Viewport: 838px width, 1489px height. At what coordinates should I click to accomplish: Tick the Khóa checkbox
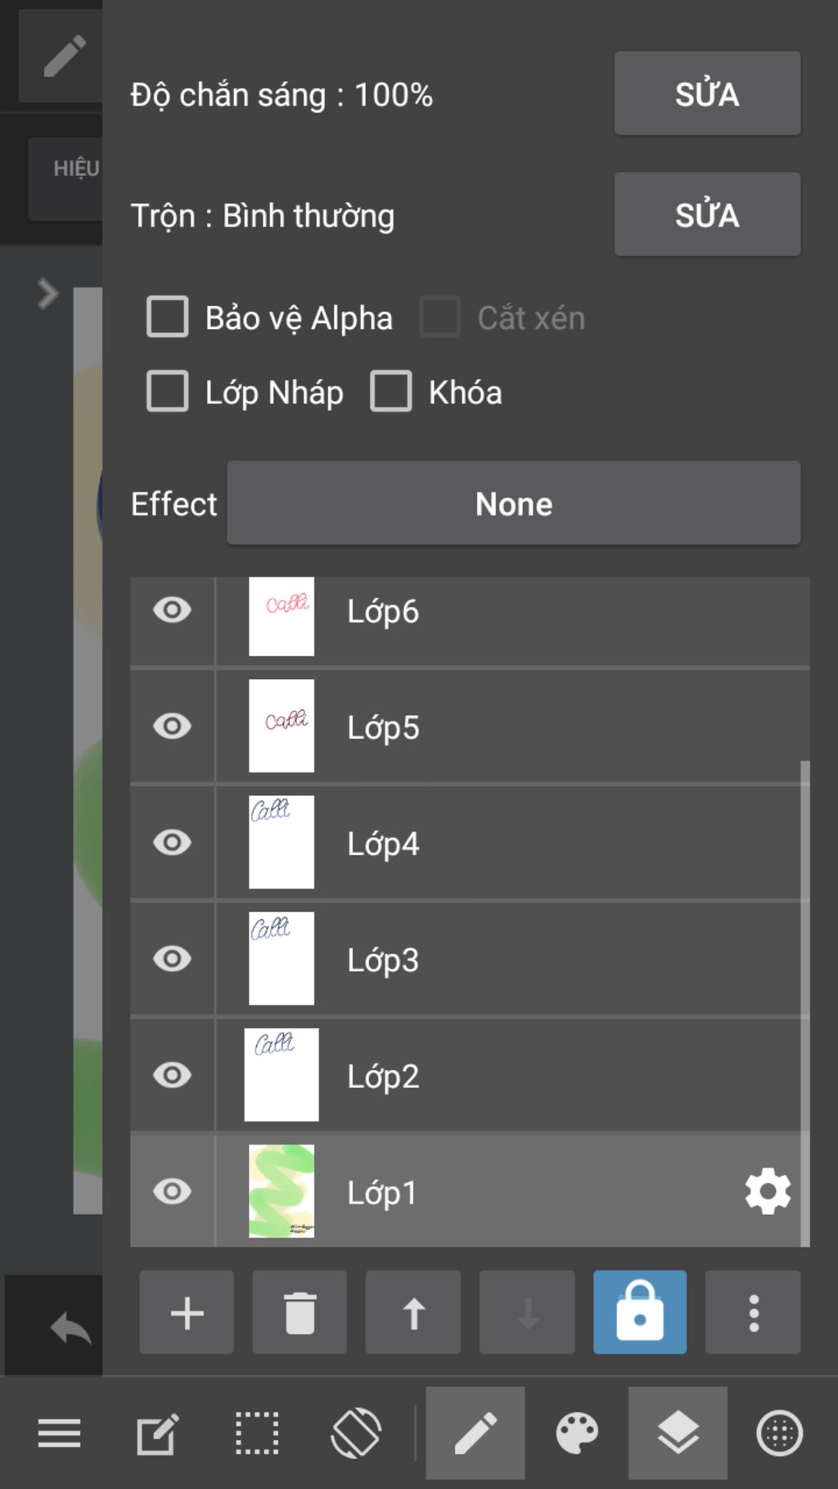(391, 391)
